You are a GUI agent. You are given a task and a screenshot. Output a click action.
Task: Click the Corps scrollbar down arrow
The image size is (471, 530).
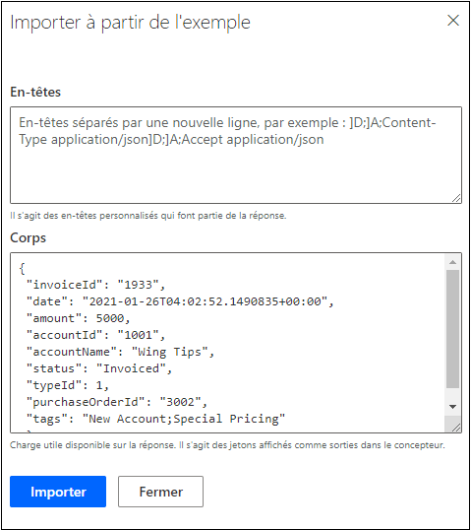(452, 407)
